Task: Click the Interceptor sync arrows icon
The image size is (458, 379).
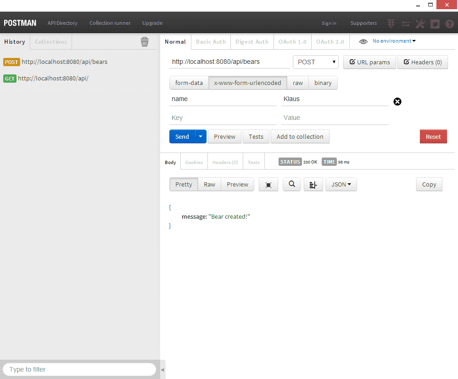Action: [x=406, y=23]
